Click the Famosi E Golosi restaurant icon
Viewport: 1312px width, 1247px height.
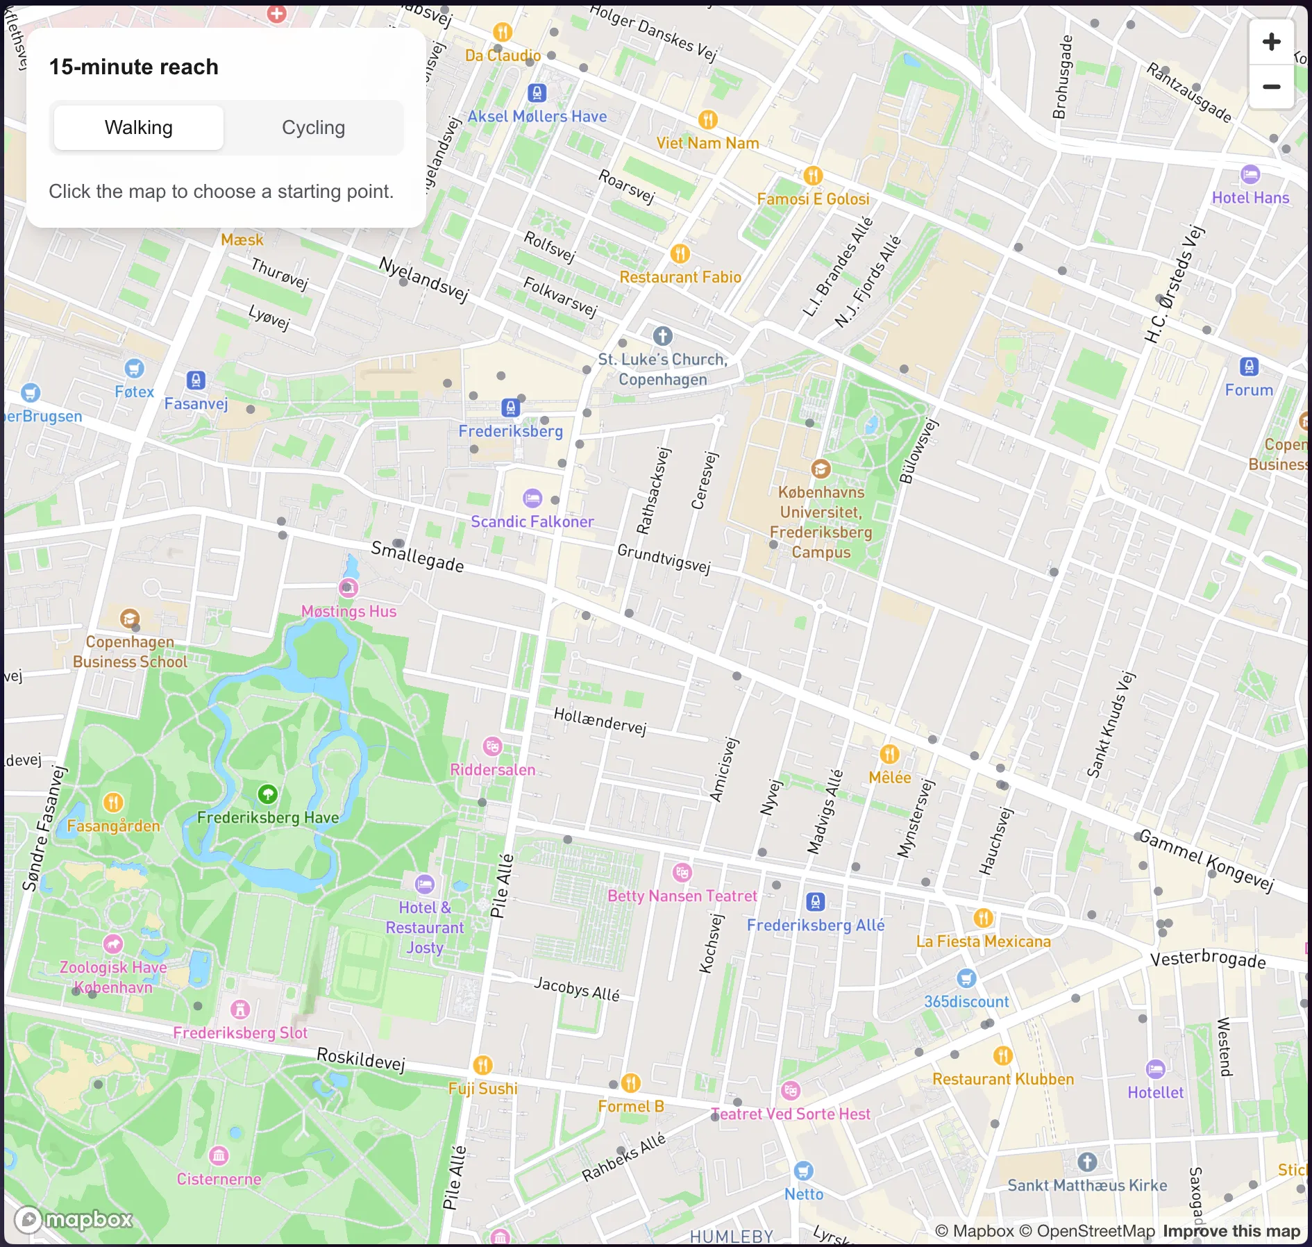(x=813, y=176)
